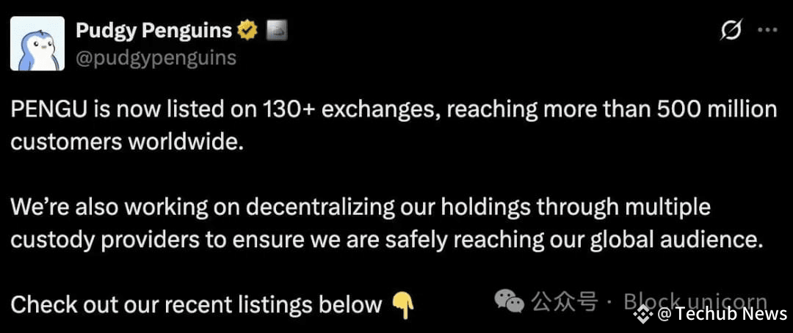Open the @pudgypenguins handle link
Image resolution: width=793 pixels, height=333 pixels.
click(156, 58)
